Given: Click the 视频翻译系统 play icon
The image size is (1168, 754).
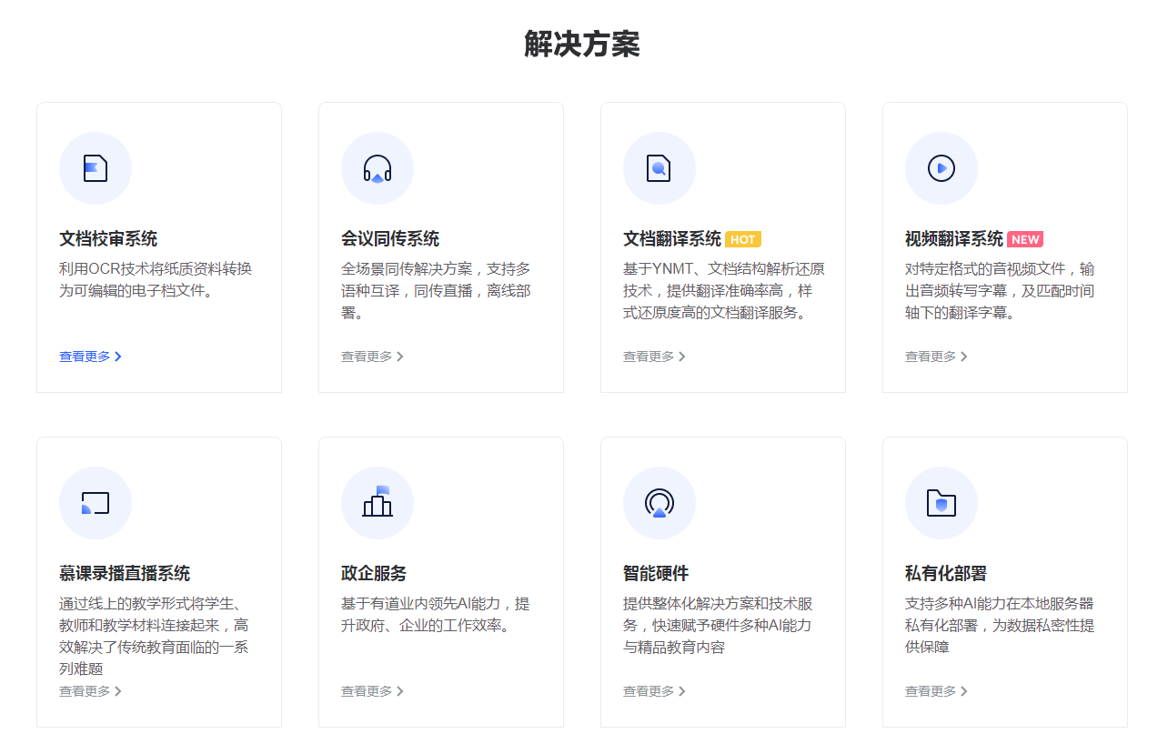Looking at the screenshot, I should click(941, 168).
